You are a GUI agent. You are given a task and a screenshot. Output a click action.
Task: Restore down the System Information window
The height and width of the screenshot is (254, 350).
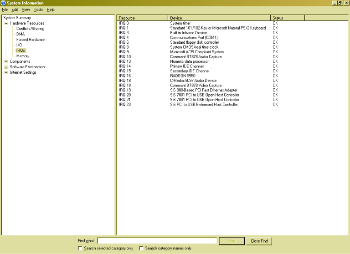coord(340,3)
